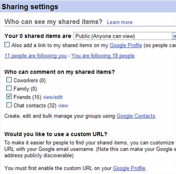176x174 pixels.
Task: Click the 'Sharing settings' heading text
Action: 30,7
